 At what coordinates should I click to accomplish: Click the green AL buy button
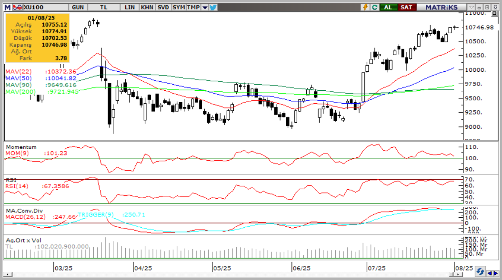pos(388,7)
